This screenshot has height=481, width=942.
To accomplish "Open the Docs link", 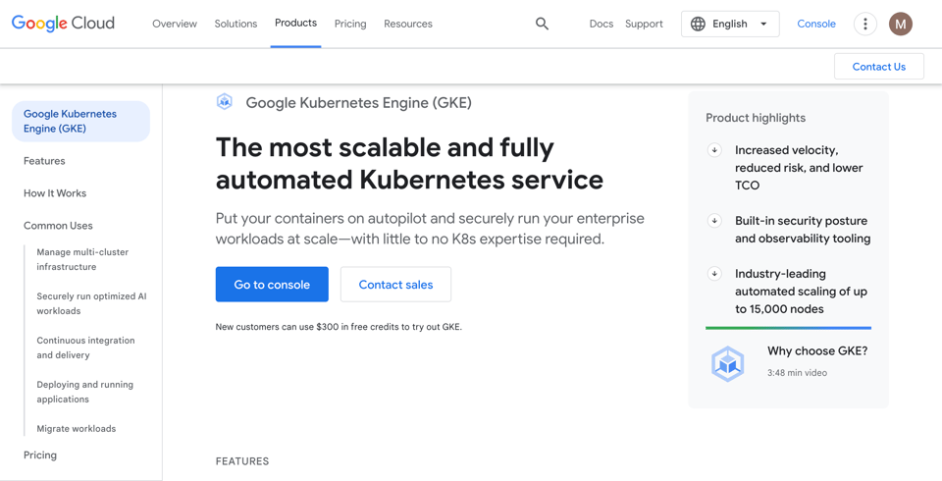I will coord(602,24).
